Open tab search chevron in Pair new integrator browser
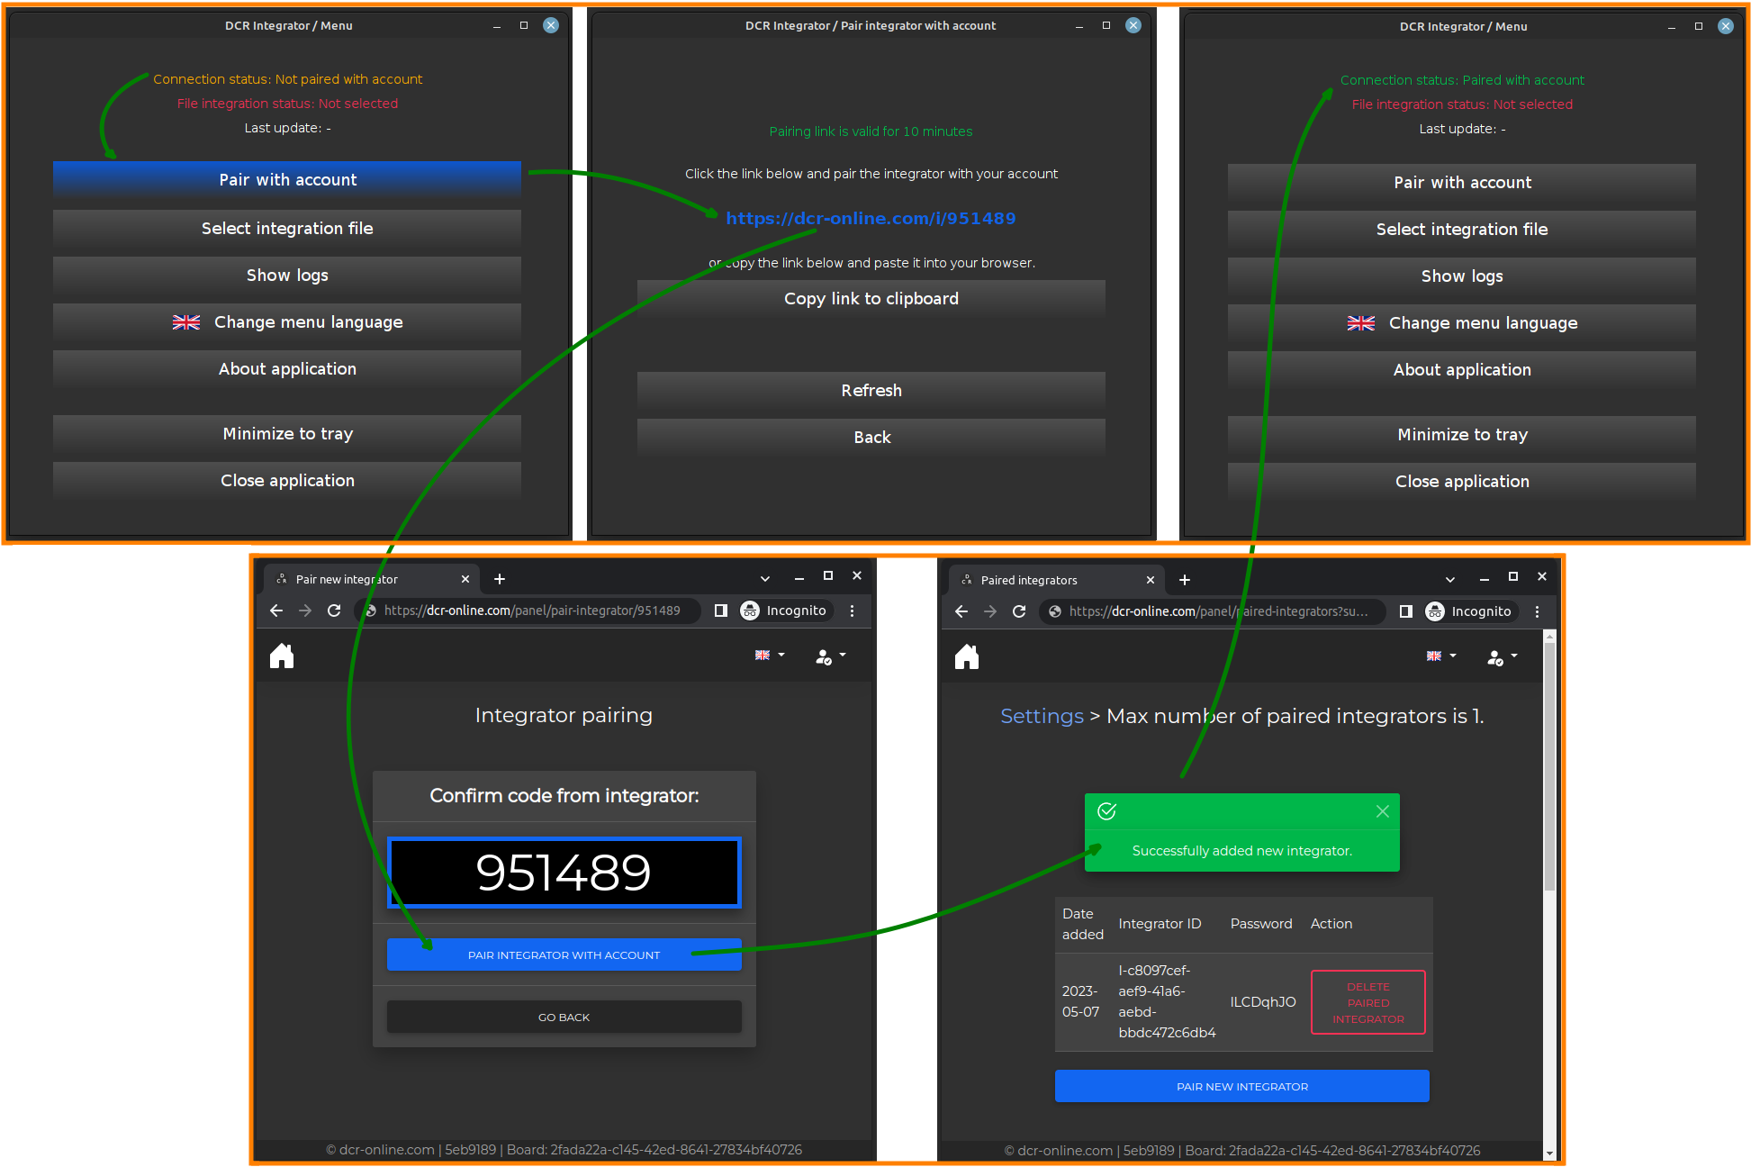This screenshot has width=1751, height=1167. pos(765,579)
